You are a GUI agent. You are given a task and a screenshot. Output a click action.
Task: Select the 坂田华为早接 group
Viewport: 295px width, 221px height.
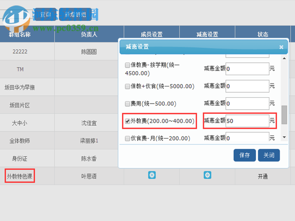pos(20,87)
